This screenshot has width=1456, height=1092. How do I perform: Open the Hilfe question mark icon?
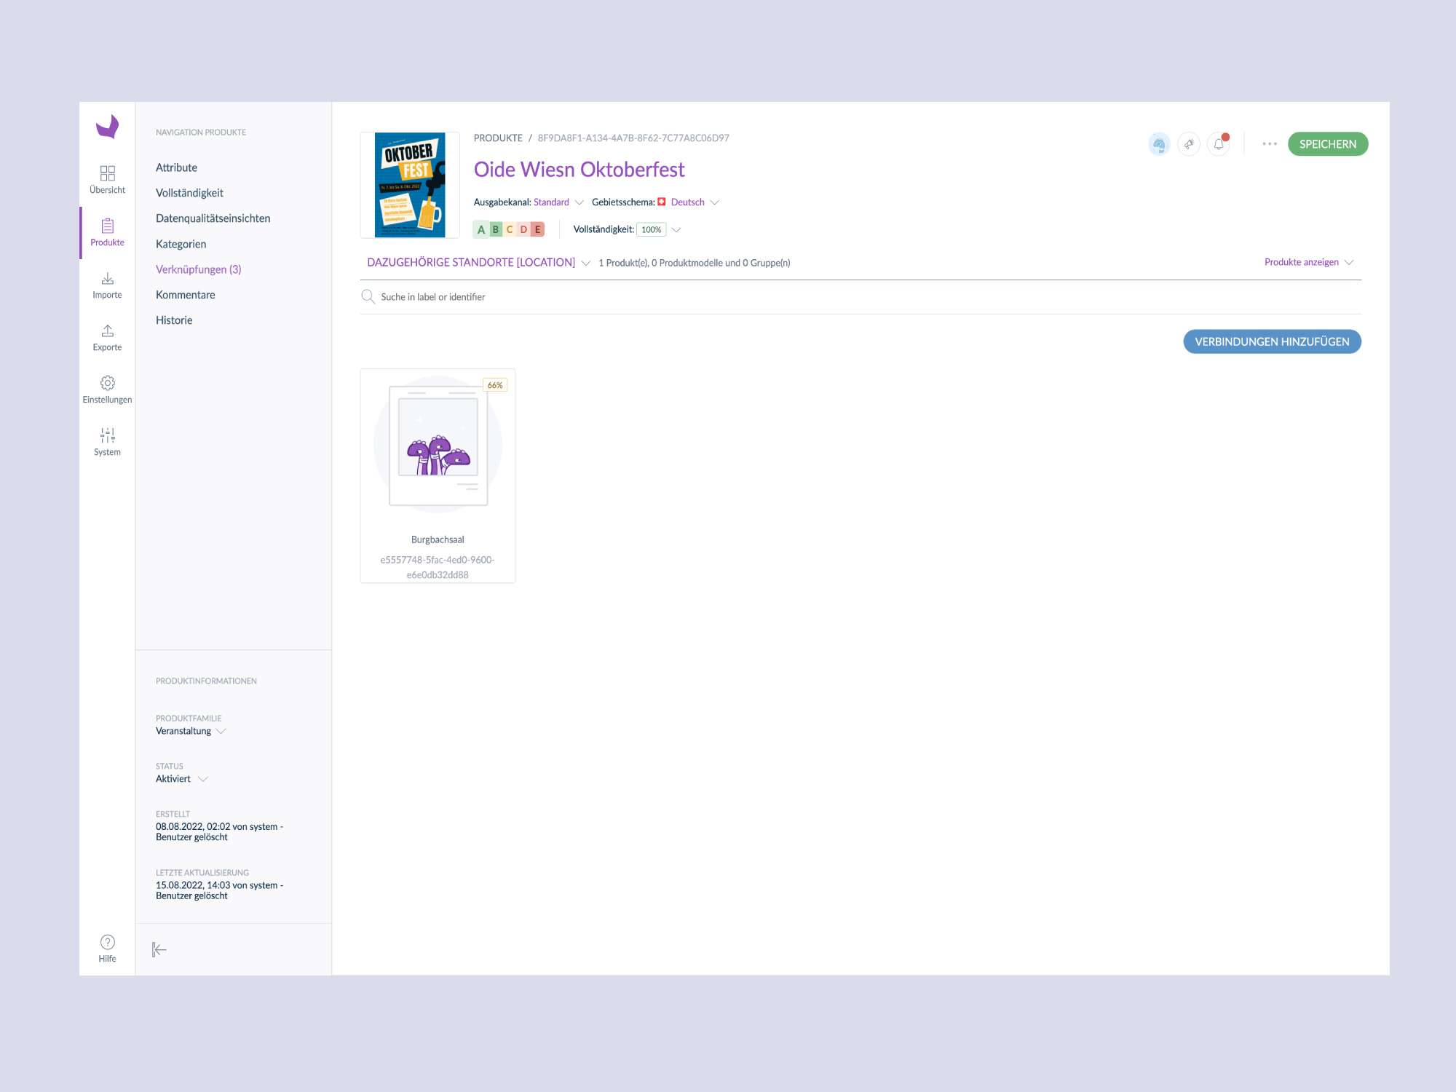coord(107,949)
